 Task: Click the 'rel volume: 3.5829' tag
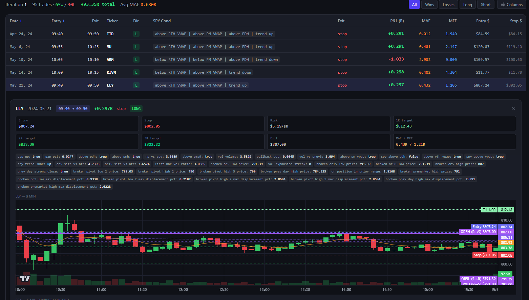(234, 157)
